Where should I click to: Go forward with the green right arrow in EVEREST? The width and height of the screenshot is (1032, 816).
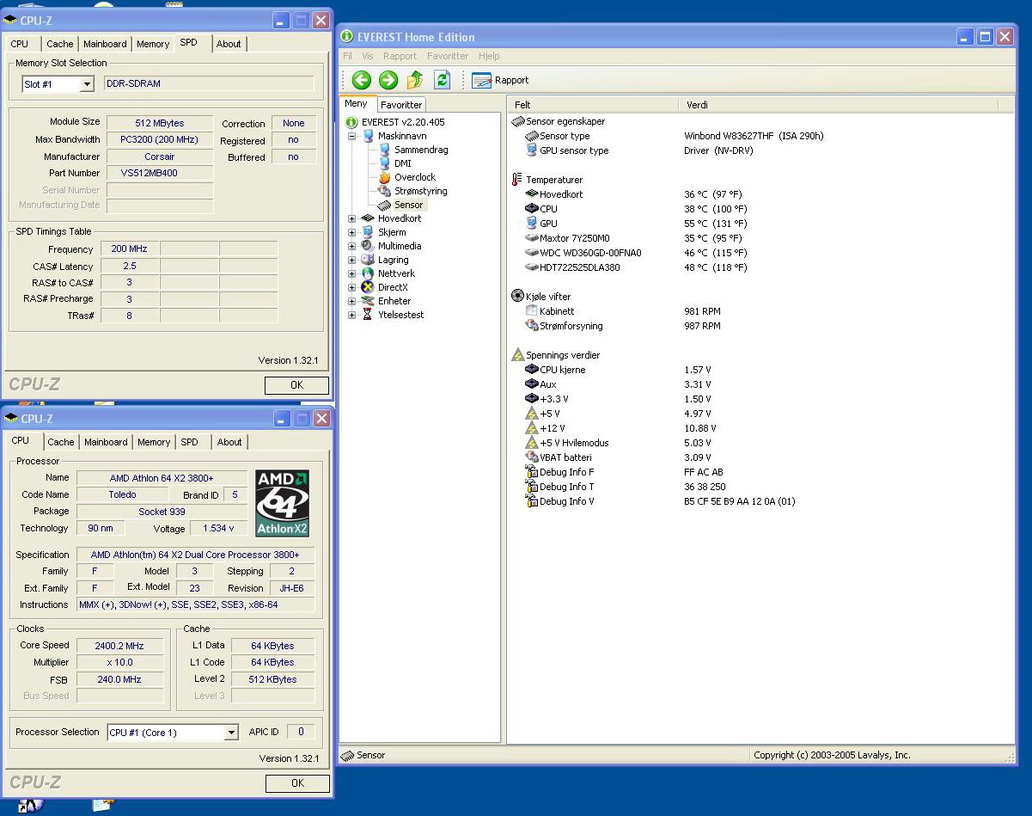pyautogui.click(x=388, y=80)
